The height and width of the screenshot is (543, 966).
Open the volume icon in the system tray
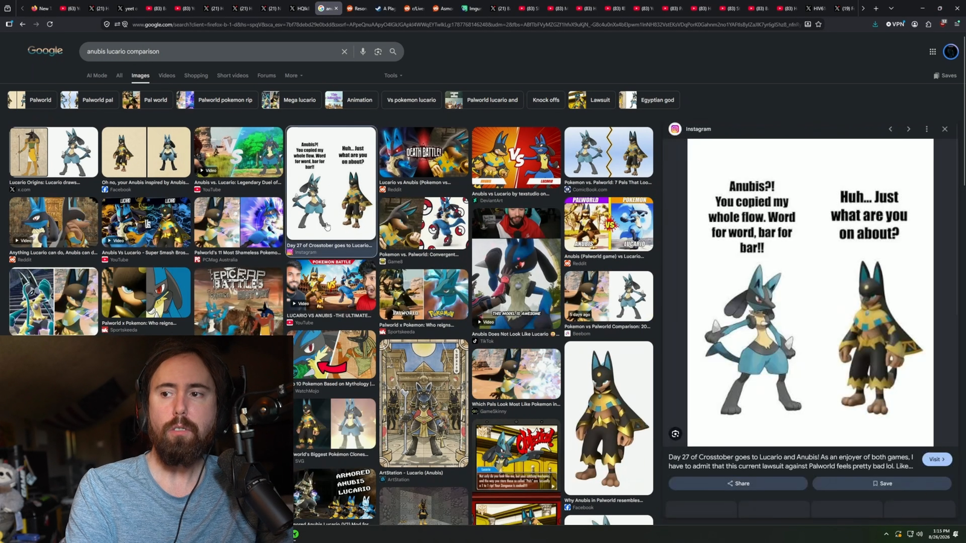coord(920,534)
